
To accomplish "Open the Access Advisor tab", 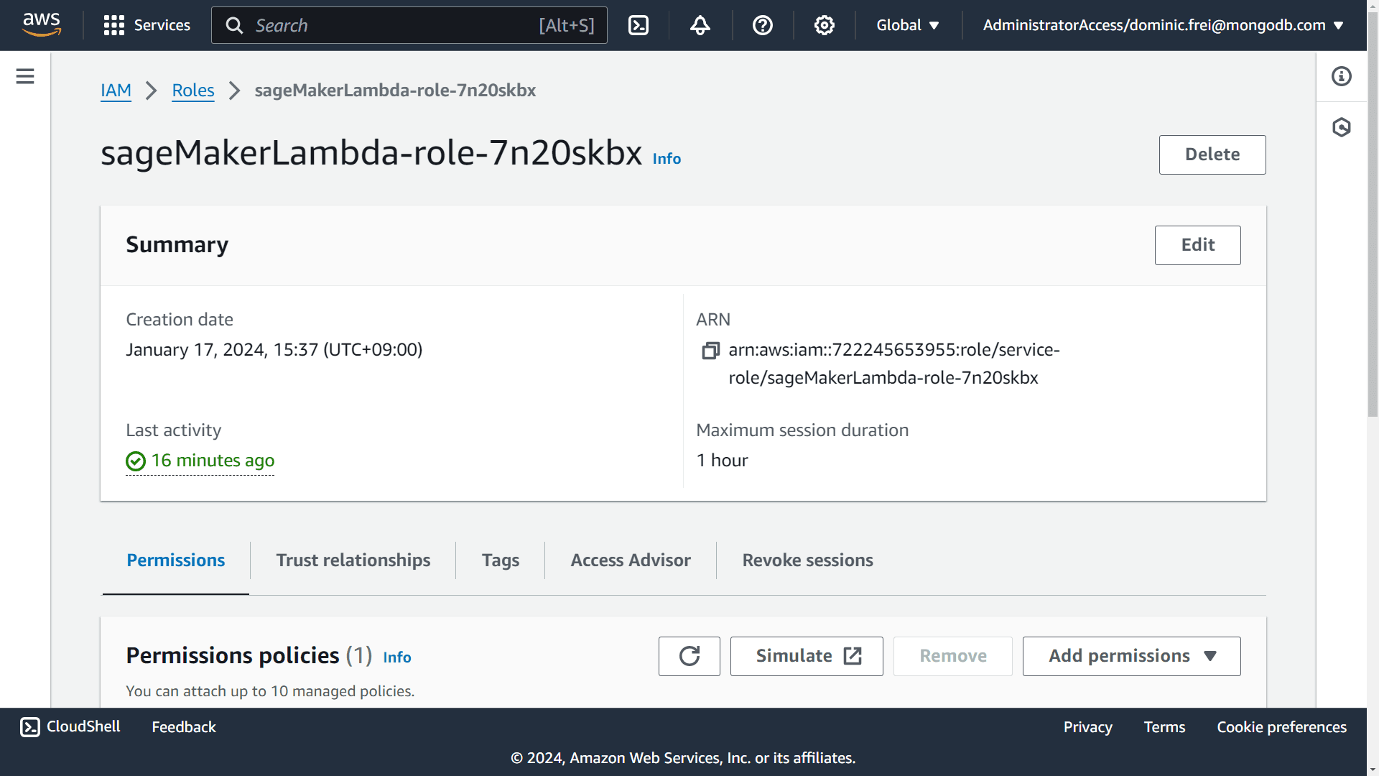I will tap(631, 560).
